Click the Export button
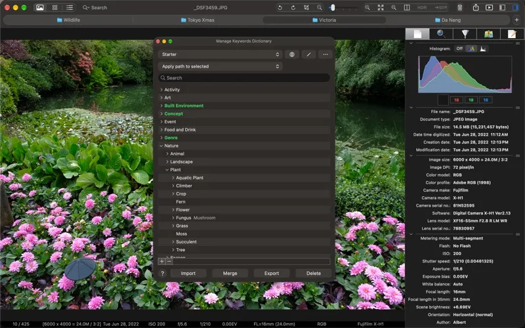The height and width of the screenshot is (328, 525). tap(272, 274)
